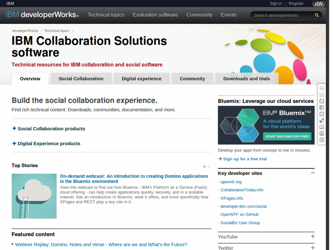Click the Sign in link
Image resolution: width=333 pixels, height=250 pixels.
[x=276, y=3]
